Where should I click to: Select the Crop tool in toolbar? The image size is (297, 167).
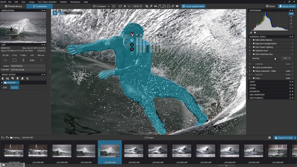[x=147, y=6]
